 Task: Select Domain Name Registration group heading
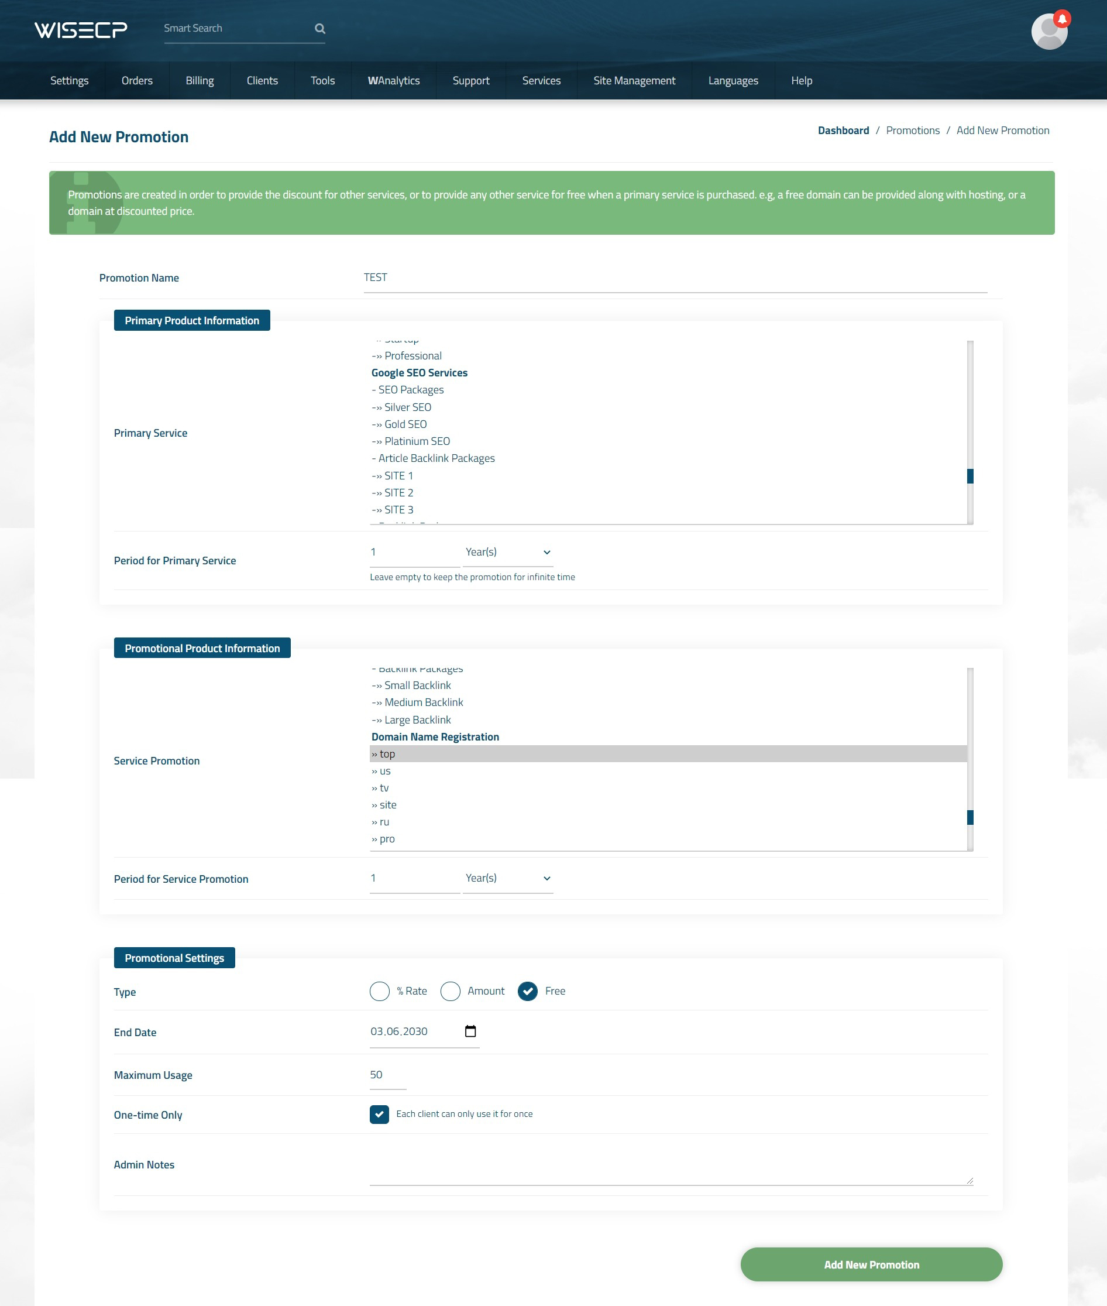(668, 736)
